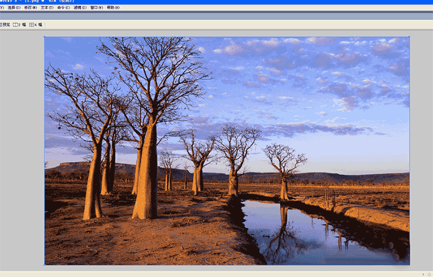Click the gray workspace left of the canvas
The height and width of the screenshot is (277, 433).
click(22, 151)
